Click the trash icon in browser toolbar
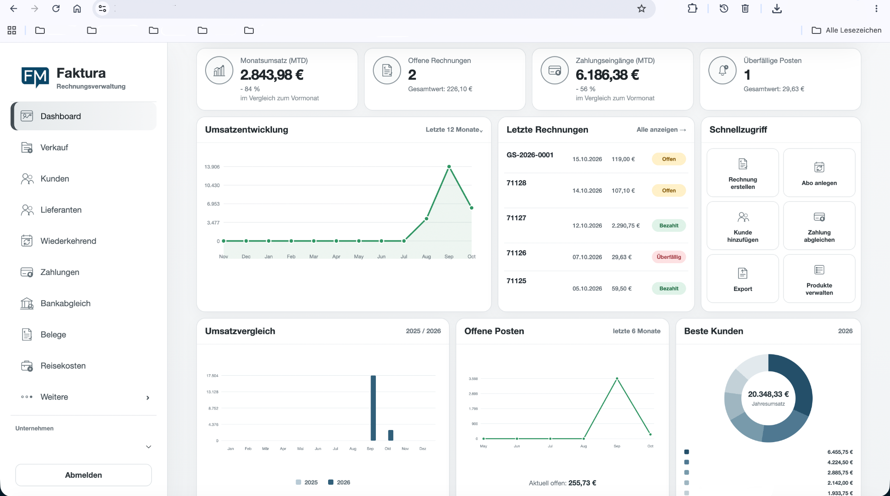 (745, 9)
